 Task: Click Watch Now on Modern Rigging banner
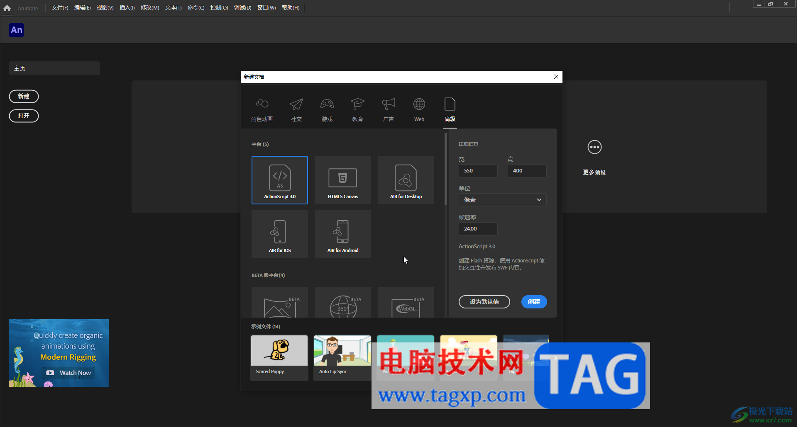(x=69, y=373)
